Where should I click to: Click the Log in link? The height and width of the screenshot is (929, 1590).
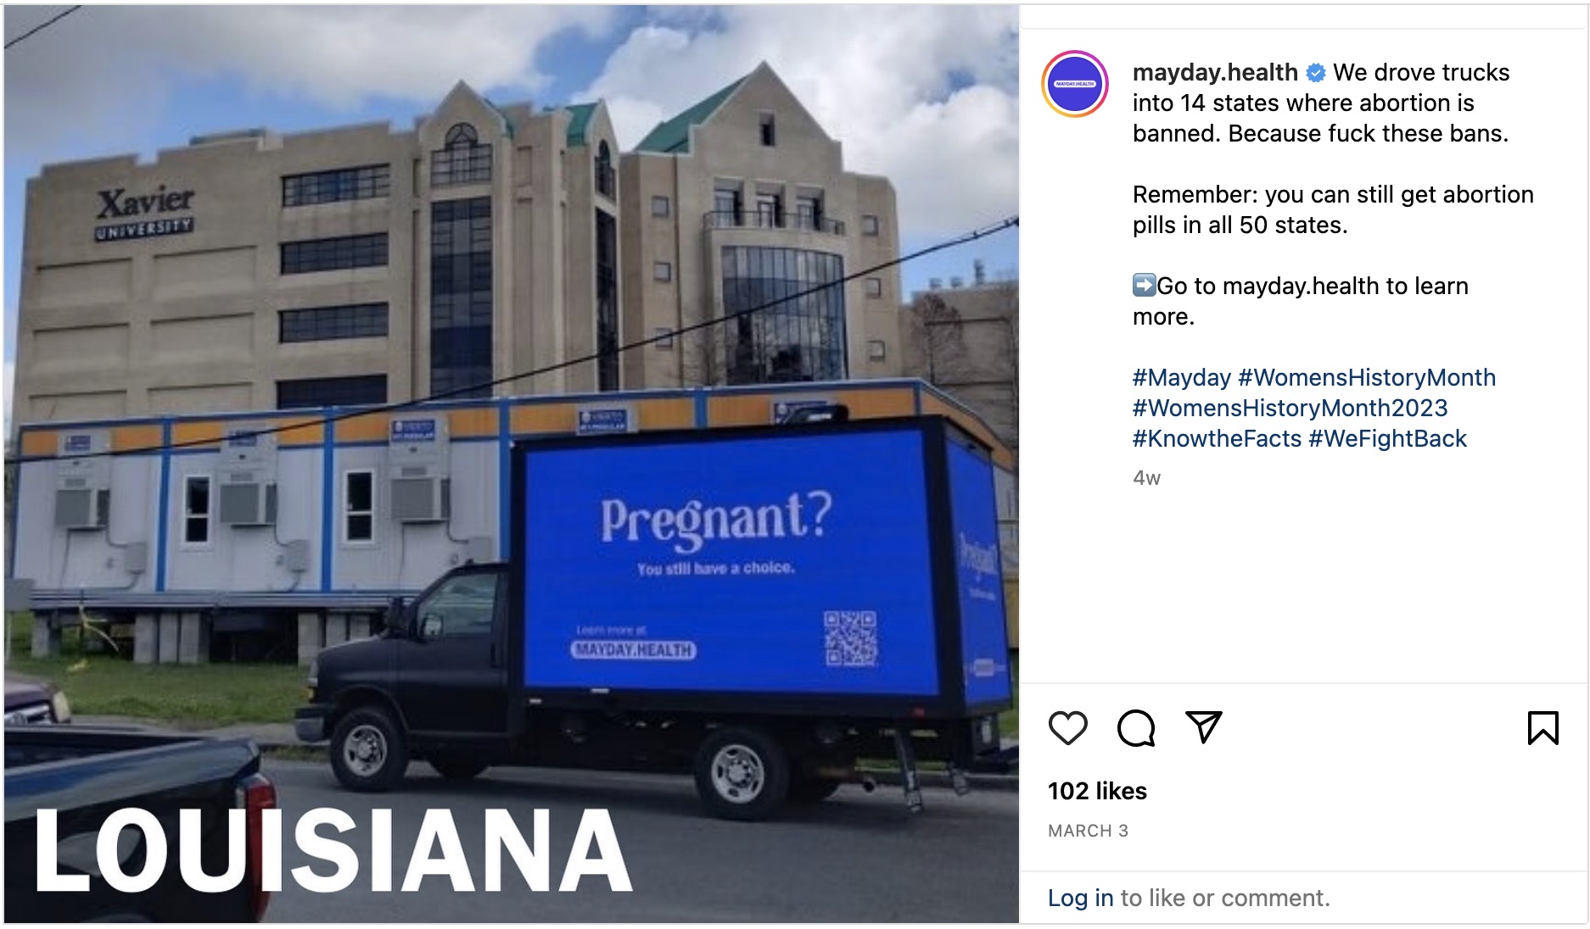click(x=1080, y=898)
